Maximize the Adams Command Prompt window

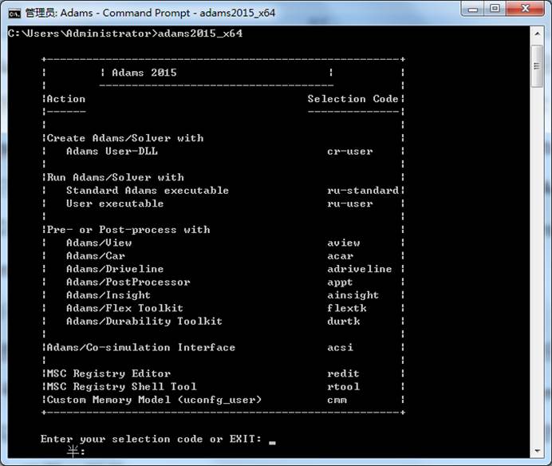pos(495,9)
